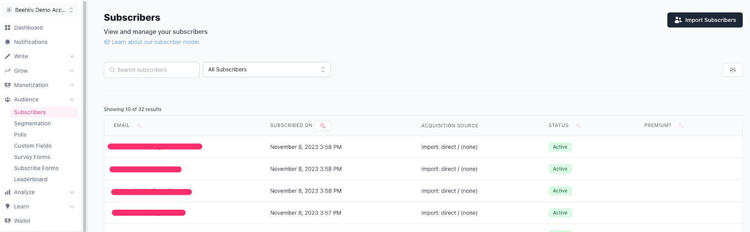
Task: Click the sort icon beside Premium header
Action: (681, 126)
